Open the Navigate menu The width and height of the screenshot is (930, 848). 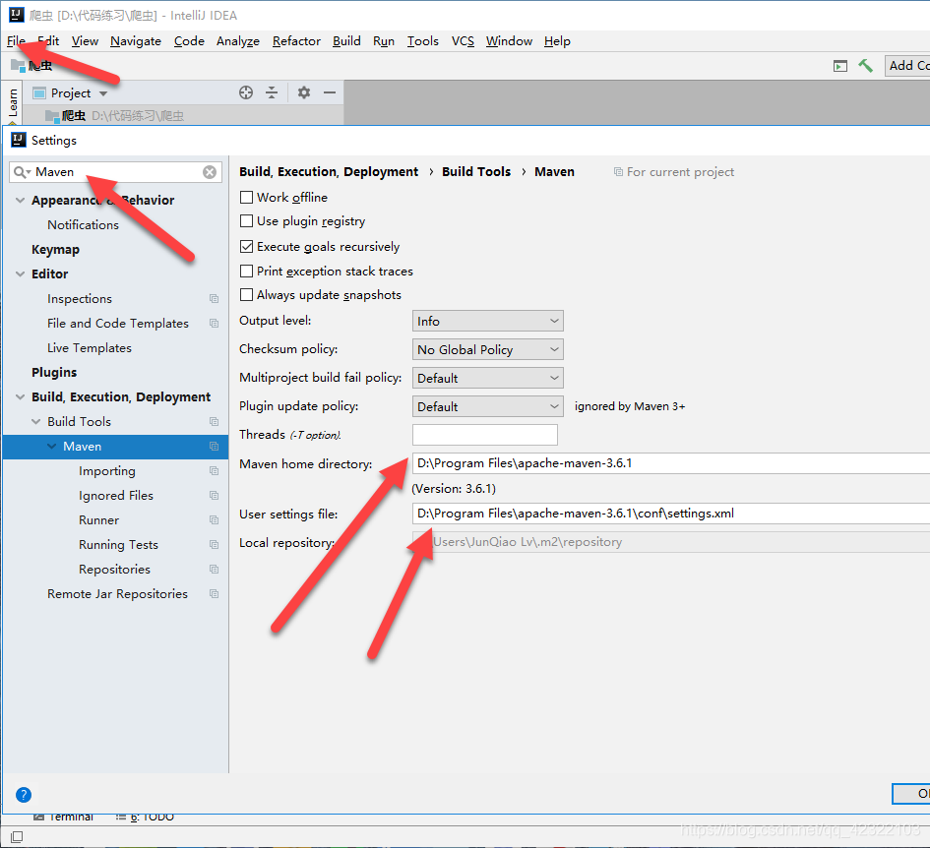136,41
